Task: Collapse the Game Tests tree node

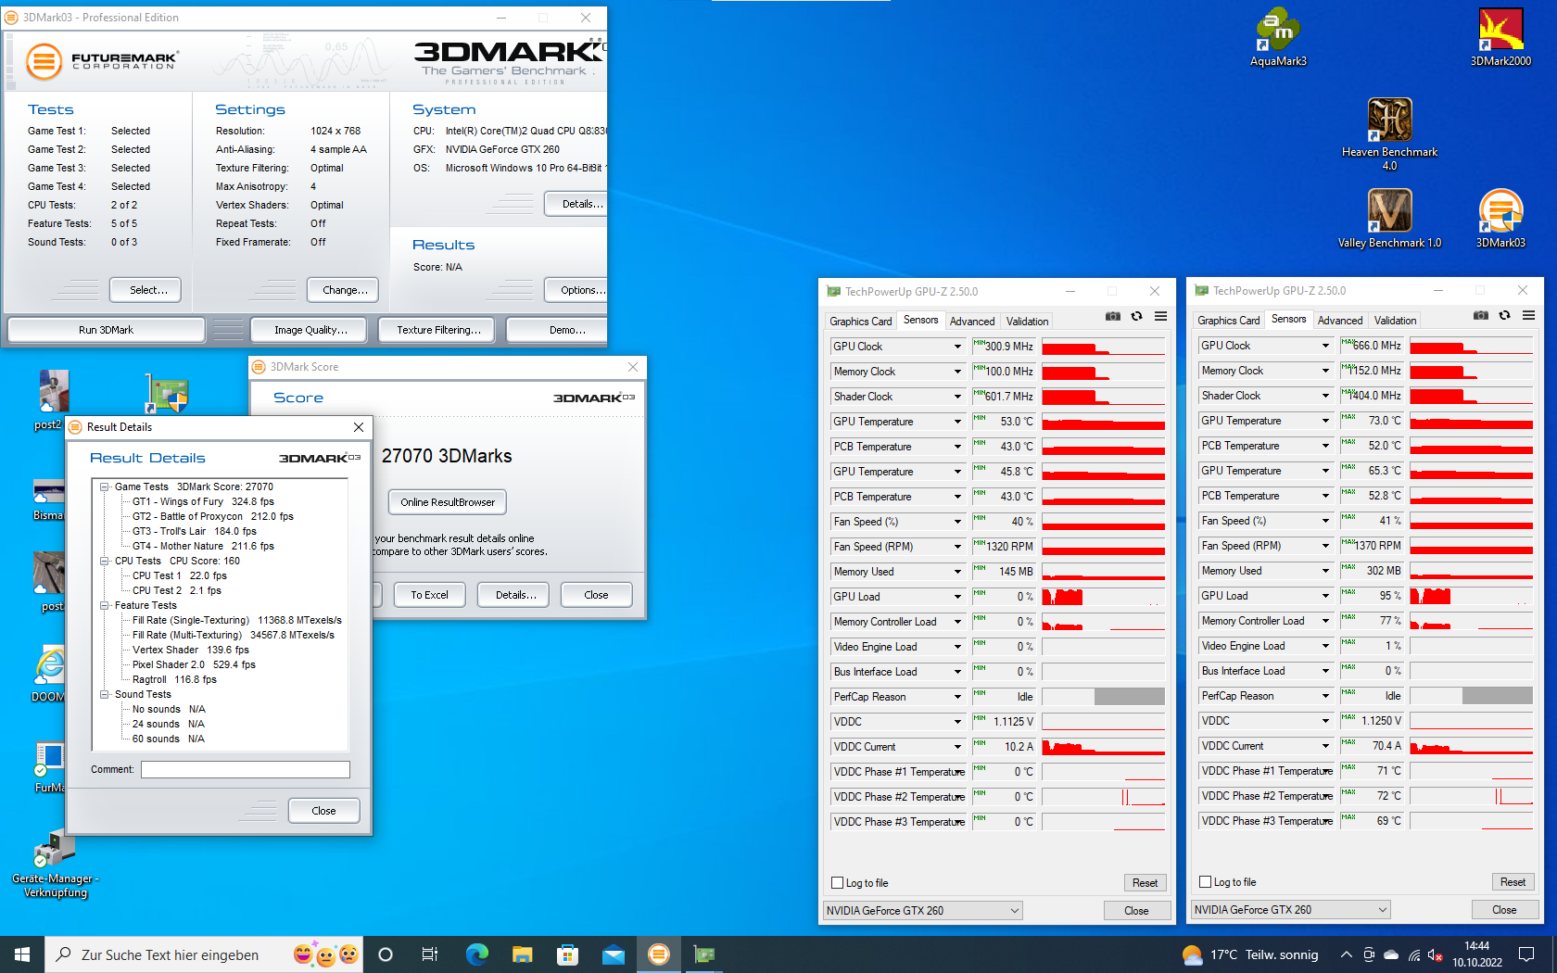Action: pyautogui.click(x=105, y=486)
